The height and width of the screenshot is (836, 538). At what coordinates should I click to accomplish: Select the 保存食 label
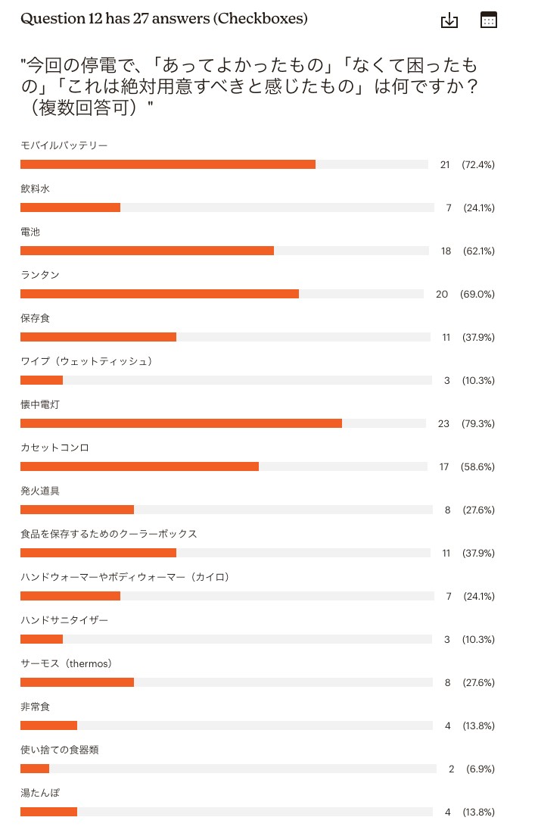point(35,318)
